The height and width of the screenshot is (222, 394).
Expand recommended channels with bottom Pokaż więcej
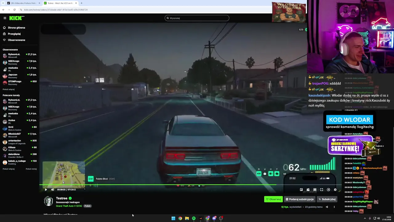9,169
